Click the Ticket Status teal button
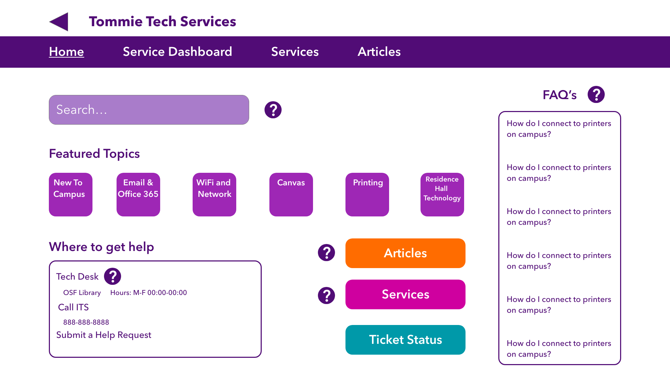The image size is (670, 377). pyautogui.click(x=405, y=340)
